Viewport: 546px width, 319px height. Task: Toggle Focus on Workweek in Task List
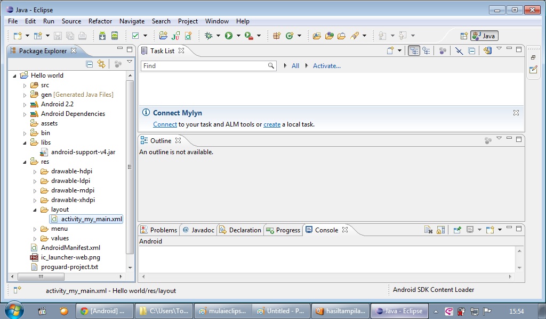tap(443, 50)
